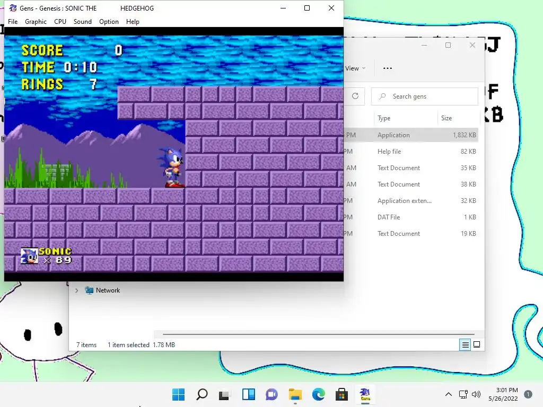Open the CPU menu in Gens

pyautogui.click(x=60, y=21)
